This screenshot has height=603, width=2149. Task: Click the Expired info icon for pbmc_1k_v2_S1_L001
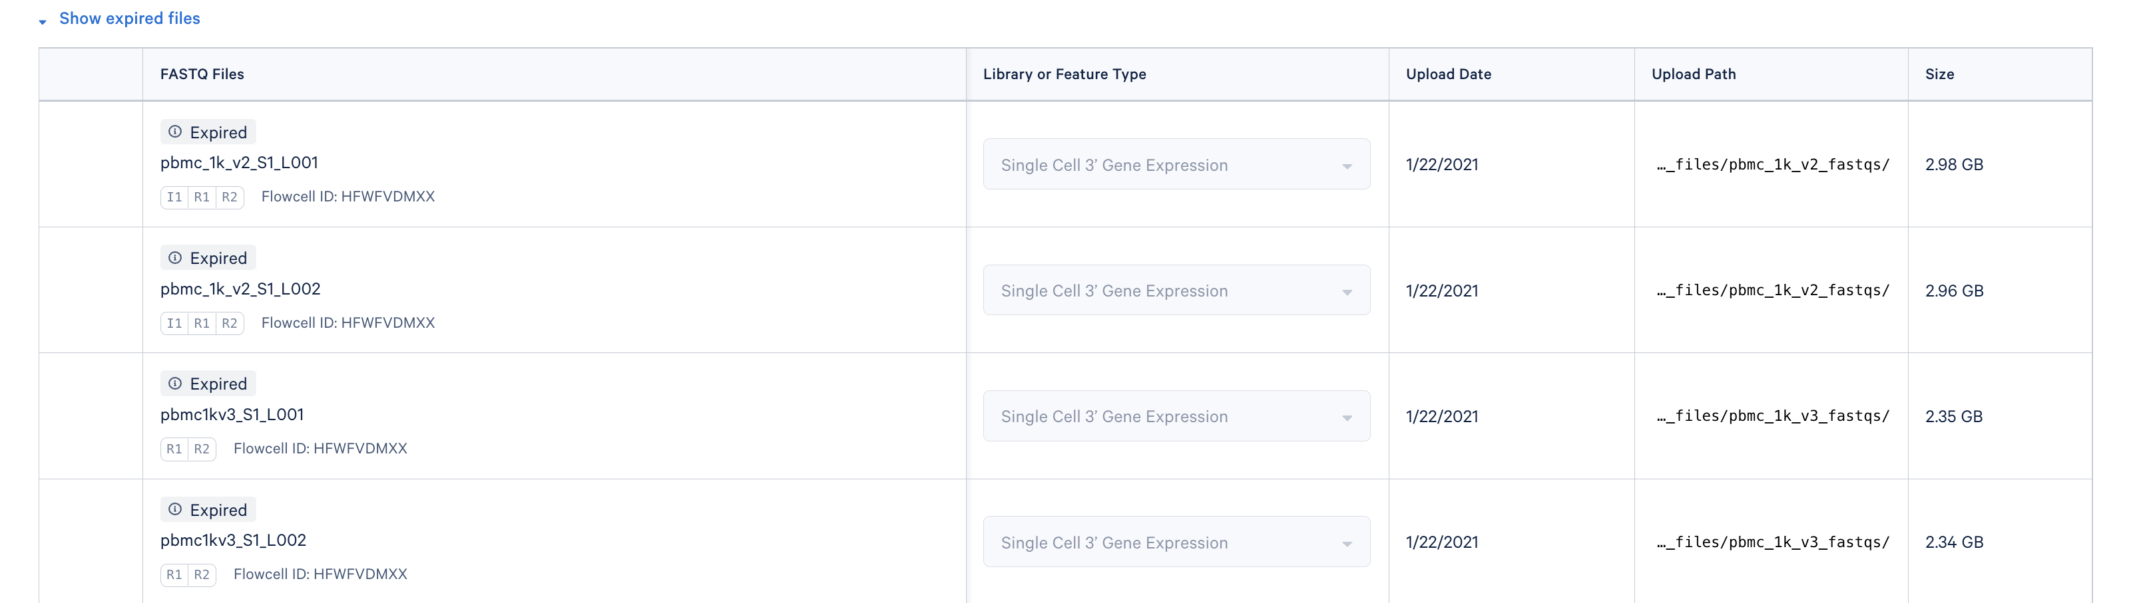(x=175, y=132)
